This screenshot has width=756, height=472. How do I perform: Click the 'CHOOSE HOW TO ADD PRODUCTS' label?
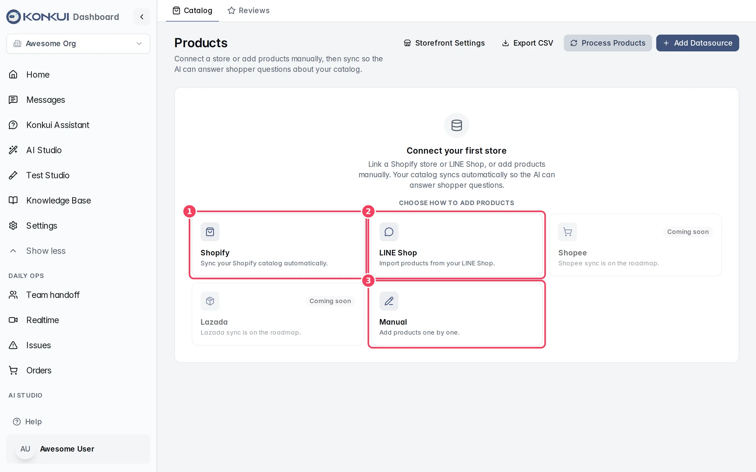coord(457,203)
